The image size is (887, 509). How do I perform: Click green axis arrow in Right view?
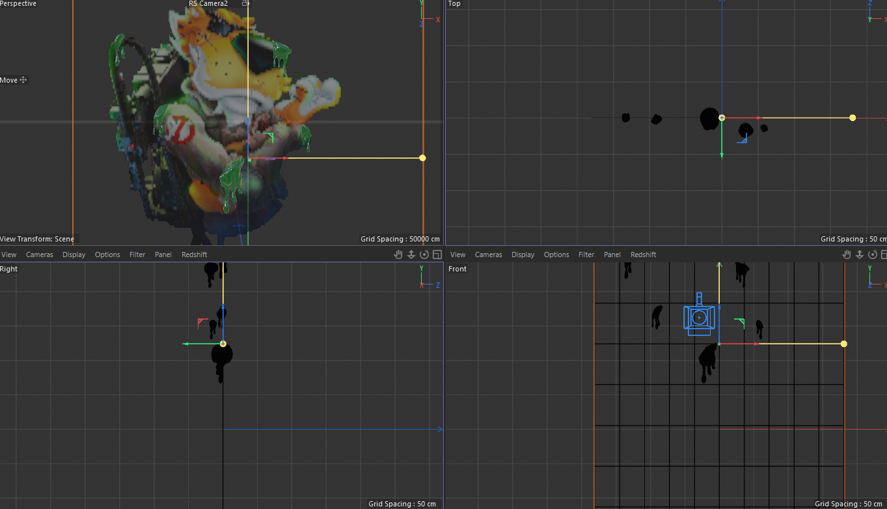[185, 344]
